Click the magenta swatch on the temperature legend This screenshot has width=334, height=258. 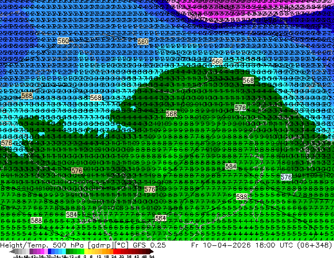click(42, 251)
